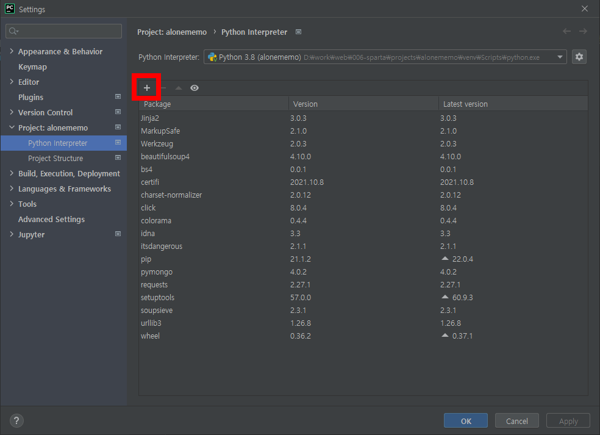Select the urllib3 package row
The image size is (600, 435).
coord(363,323)
